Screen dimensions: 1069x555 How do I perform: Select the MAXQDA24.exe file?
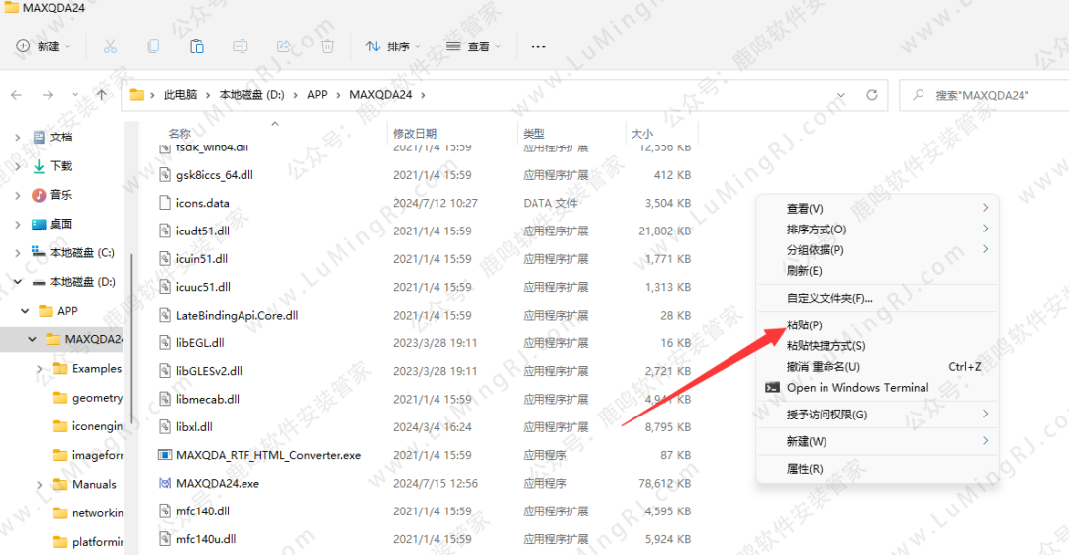click(x=217, y=484)
